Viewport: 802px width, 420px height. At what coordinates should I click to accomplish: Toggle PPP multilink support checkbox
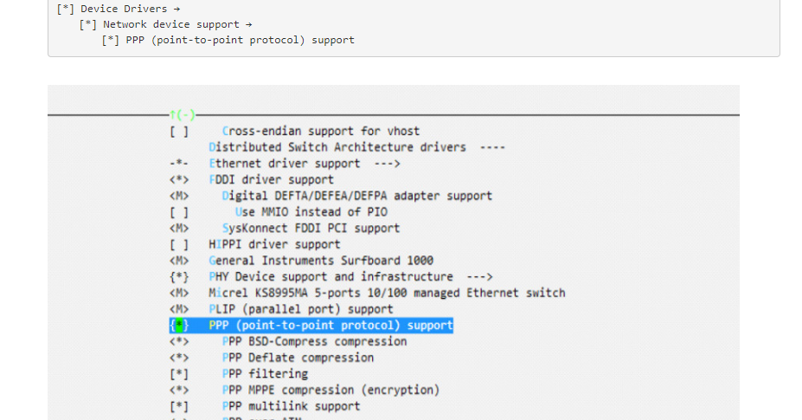pos(179,406)
